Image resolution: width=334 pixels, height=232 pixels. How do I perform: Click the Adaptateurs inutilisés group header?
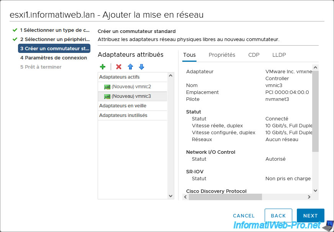[123, 115]
